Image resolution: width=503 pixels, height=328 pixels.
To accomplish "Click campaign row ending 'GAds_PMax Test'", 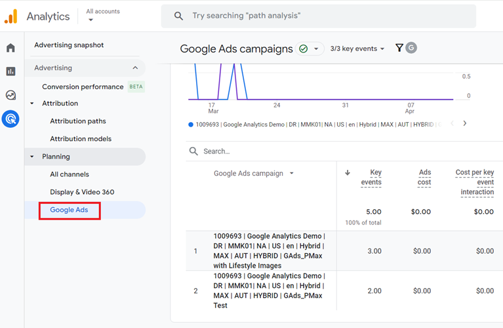I will tap(269, 291).
